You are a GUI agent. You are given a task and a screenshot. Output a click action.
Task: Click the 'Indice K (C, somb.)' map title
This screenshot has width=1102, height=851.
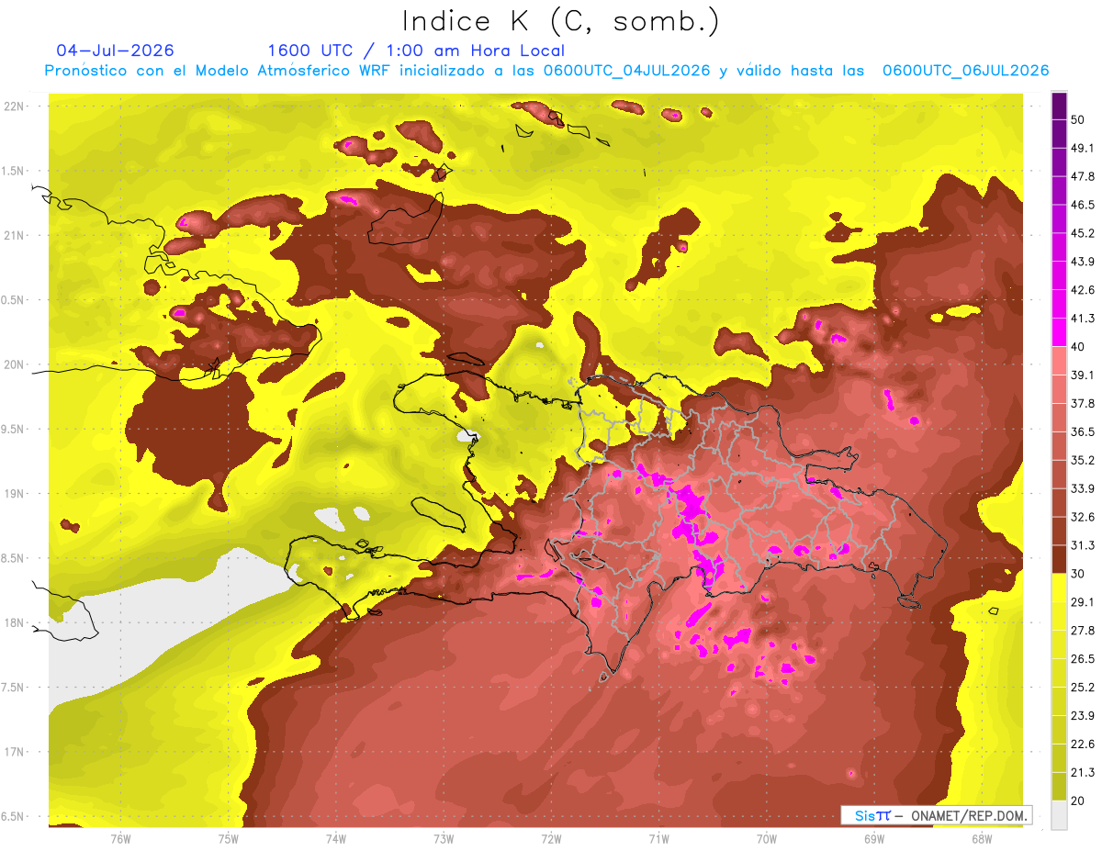click(x=560, y=21)
